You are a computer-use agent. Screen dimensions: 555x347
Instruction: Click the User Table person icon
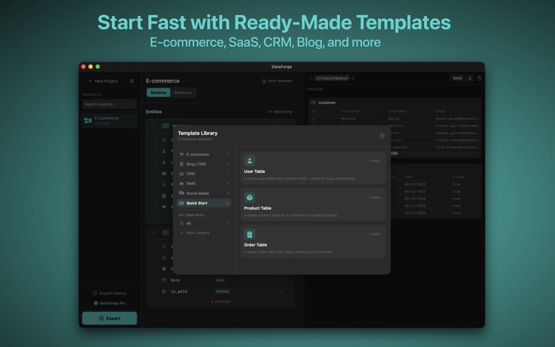pyautogui.click(x=249, y=161)
